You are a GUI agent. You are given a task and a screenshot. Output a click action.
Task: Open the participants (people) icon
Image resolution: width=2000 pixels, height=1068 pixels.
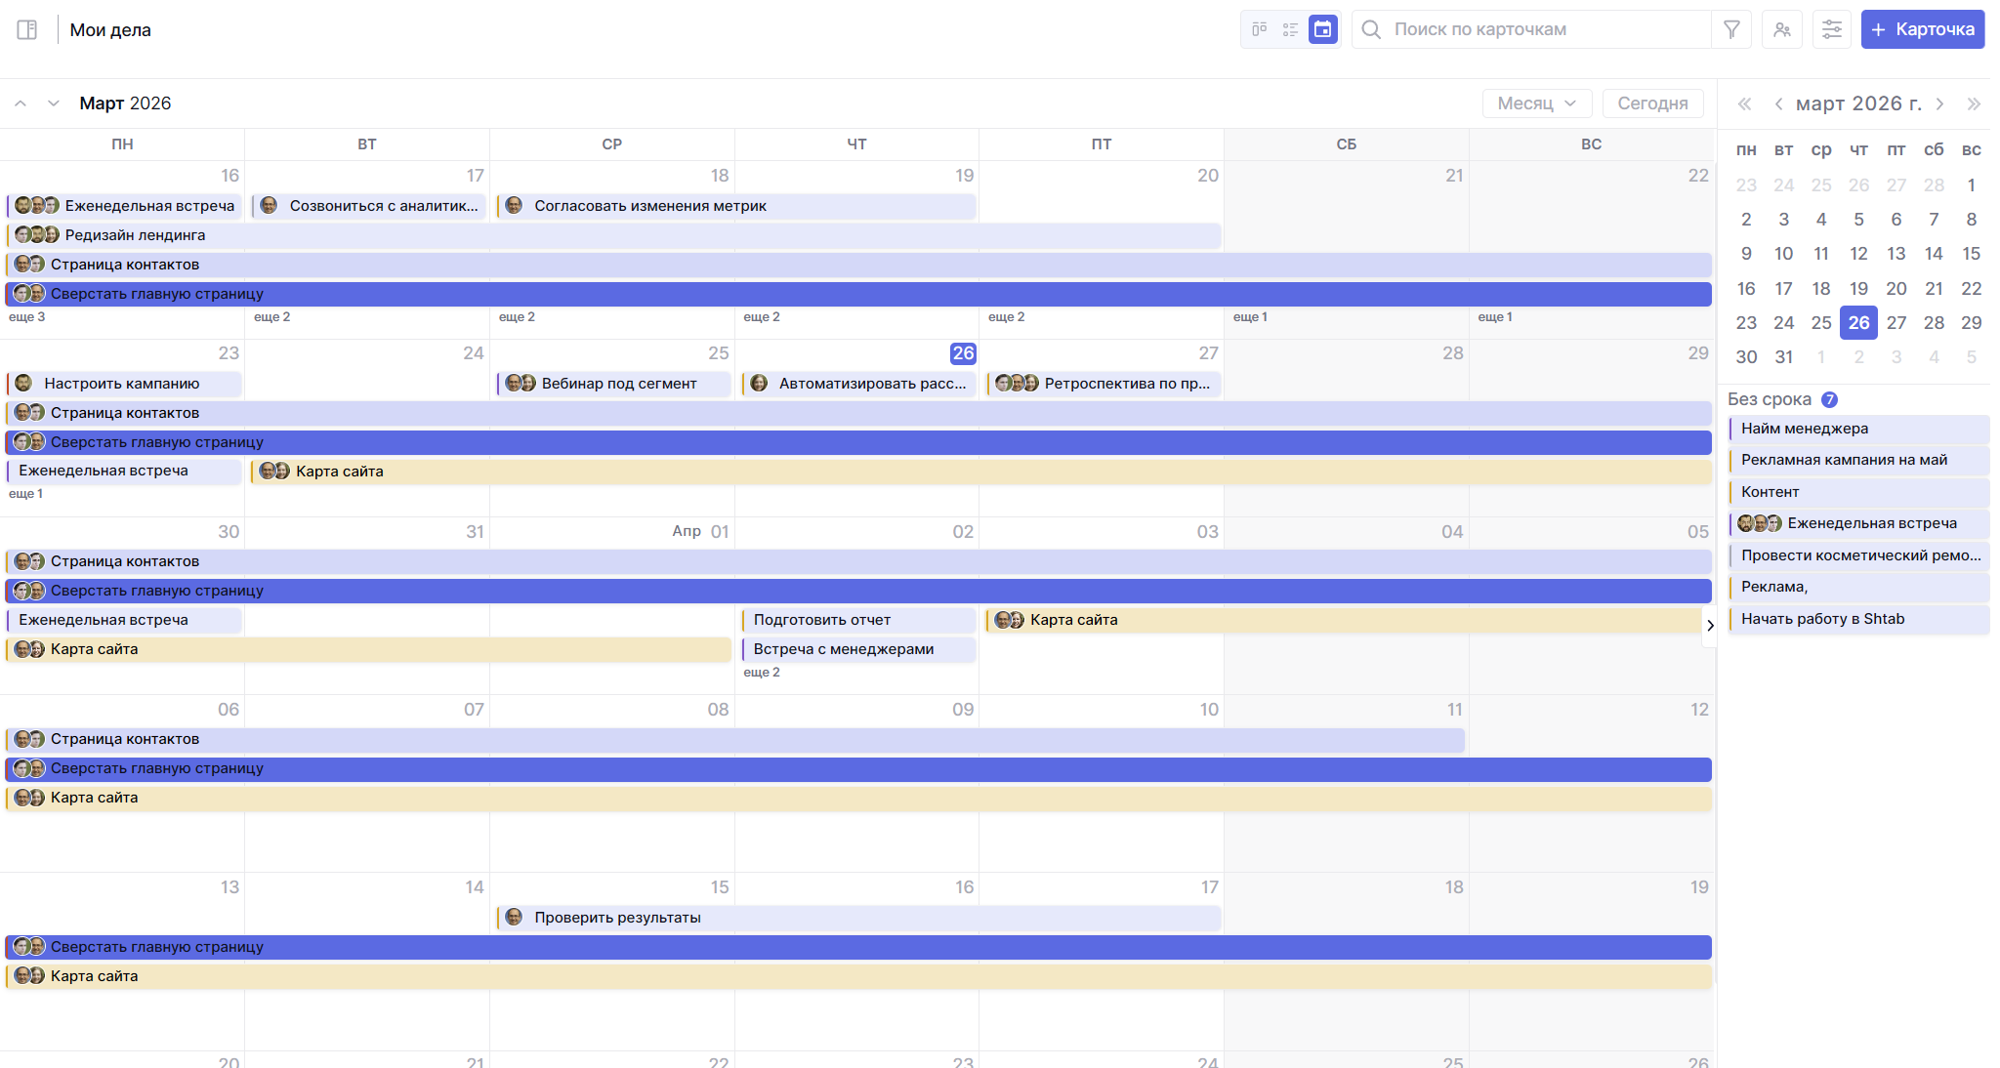pyautogui.click(x=1782, y=29)
